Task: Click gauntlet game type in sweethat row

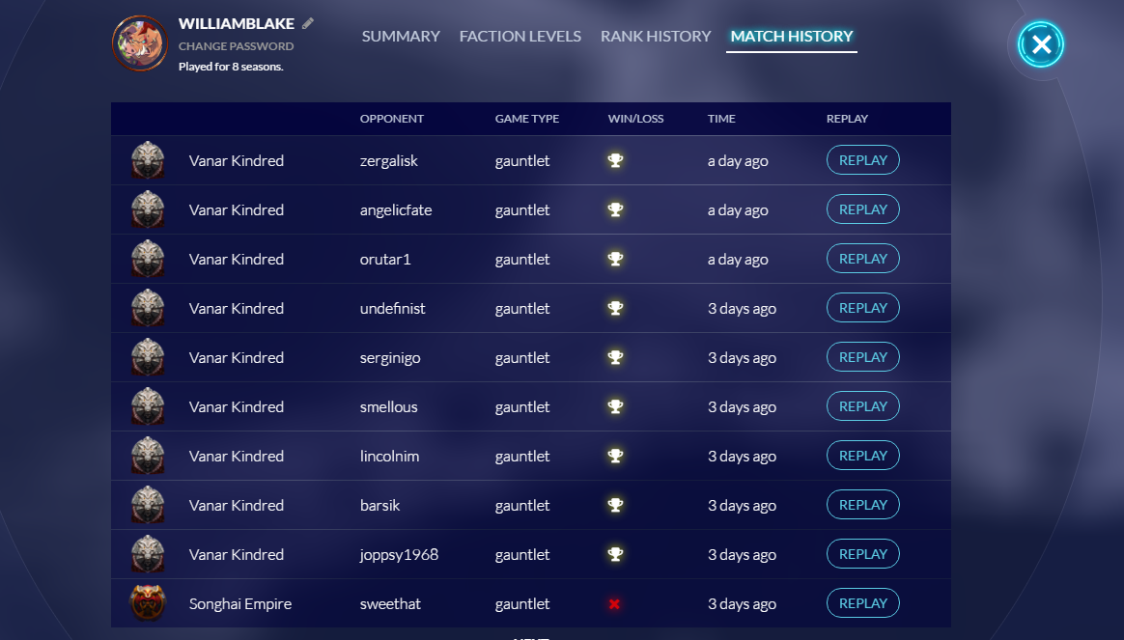Action: tap(522, 604)
